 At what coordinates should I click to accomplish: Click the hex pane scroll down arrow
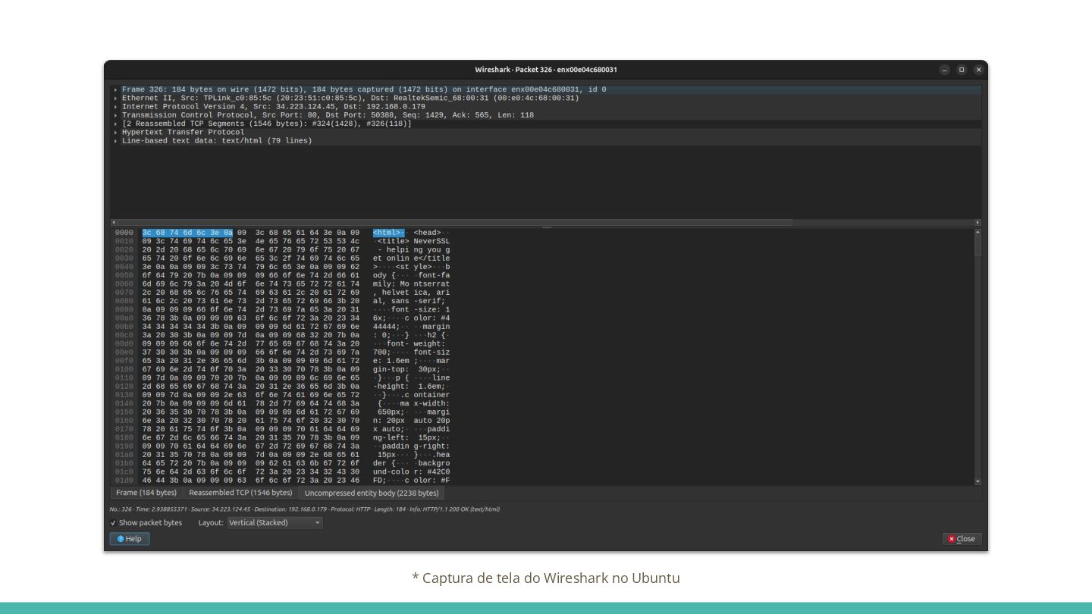pos(977,481)
